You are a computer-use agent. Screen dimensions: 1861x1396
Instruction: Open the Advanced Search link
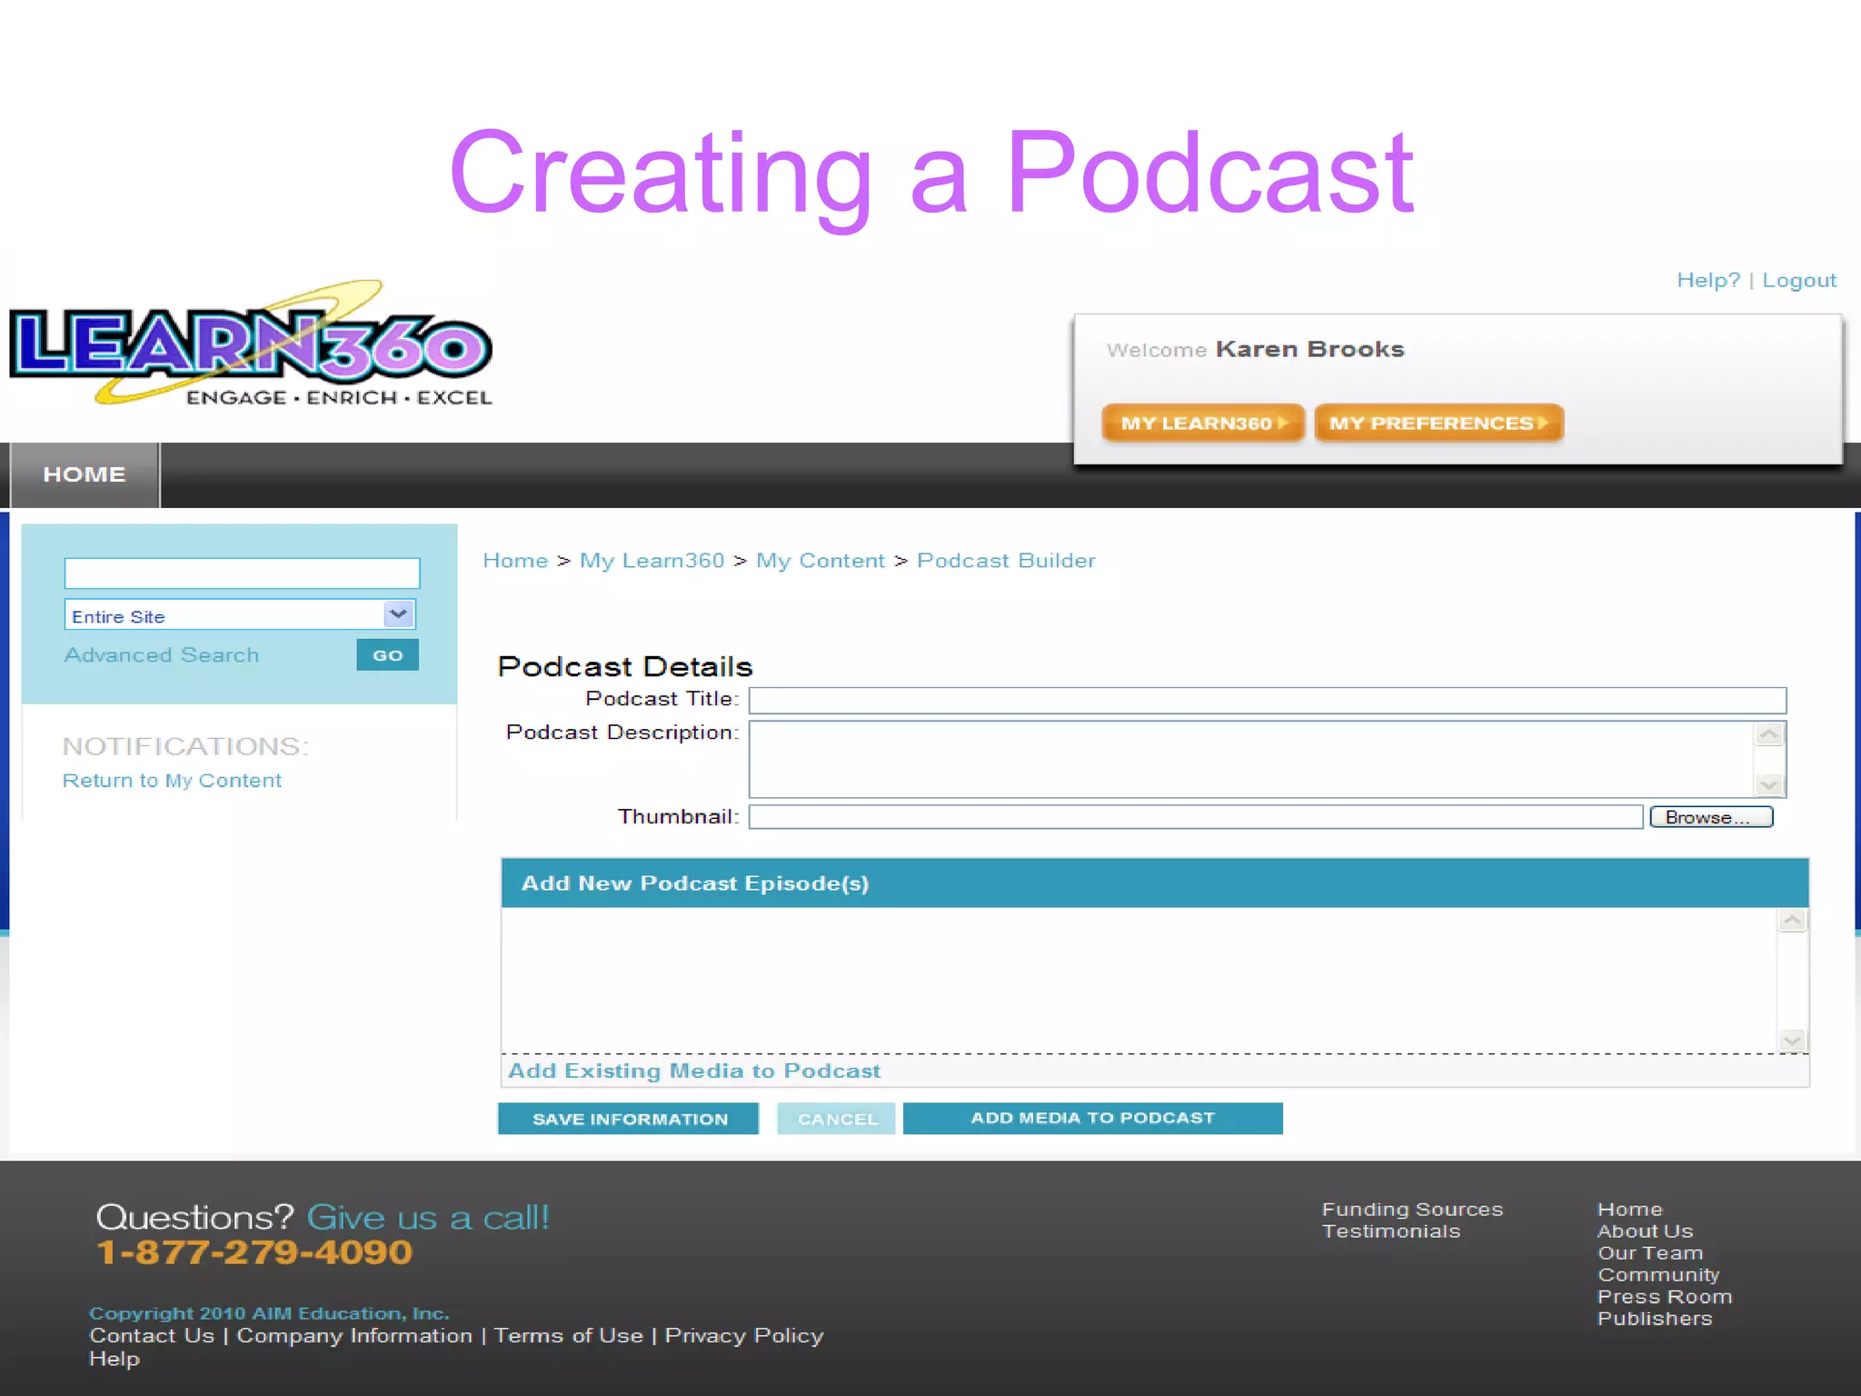point(162,654)
